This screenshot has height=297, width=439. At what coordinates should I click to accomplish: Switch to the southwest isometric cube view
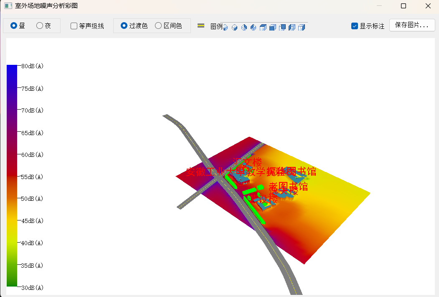click(226, 27)
